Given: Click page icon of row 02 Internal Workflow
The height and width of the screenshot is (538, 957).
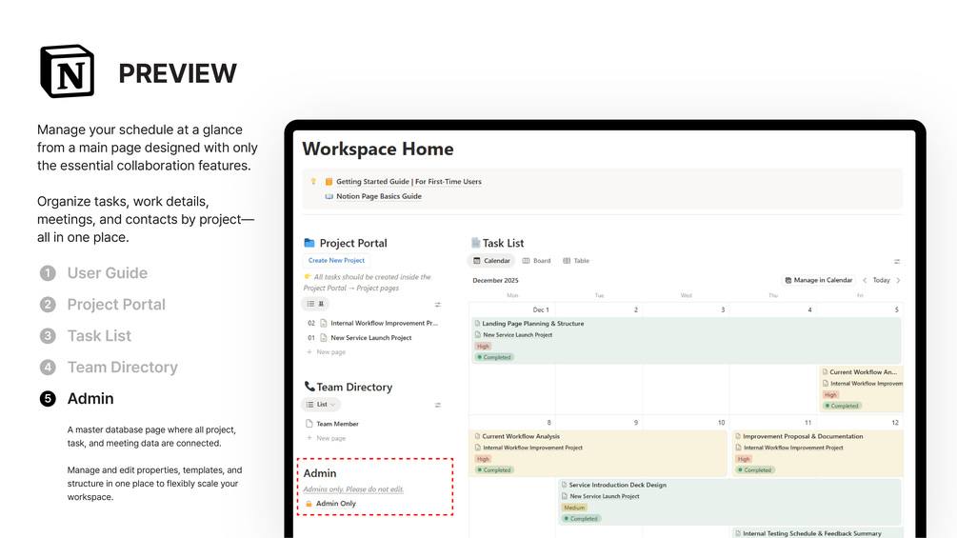Looking at the screenshot, I should coord(324,324).
